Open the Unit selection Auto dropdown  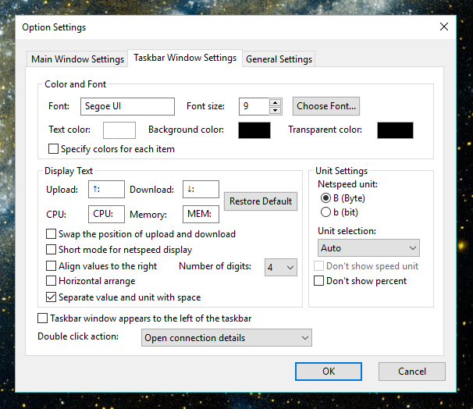(368, 248)
